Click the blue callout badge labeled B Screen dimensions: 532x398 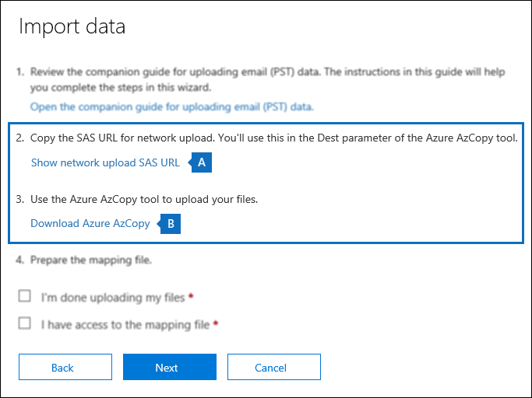pos(171,224)
